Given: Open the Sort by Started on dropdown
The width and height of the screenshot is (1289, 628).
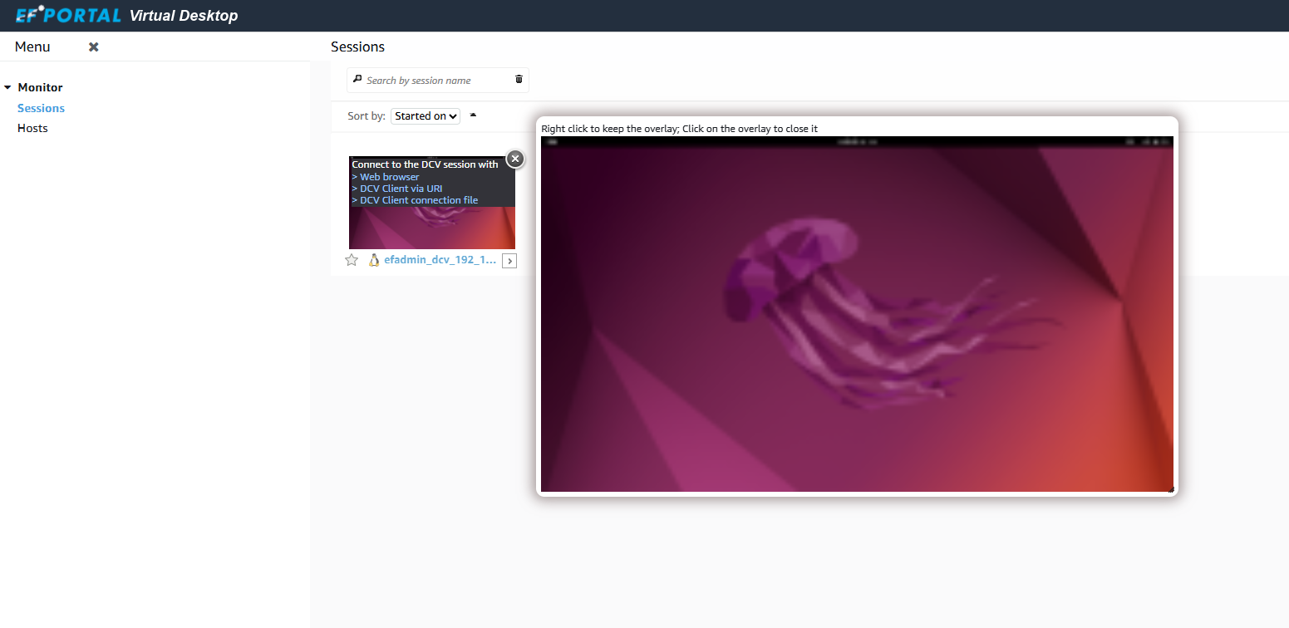Looking at the screenshot, I should point(425,116).
